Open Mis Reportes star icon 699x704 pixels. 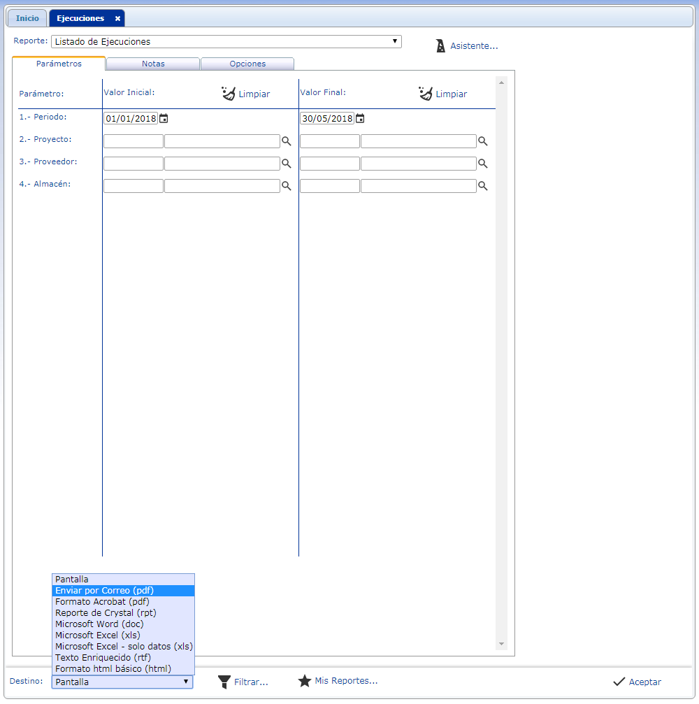305,681
